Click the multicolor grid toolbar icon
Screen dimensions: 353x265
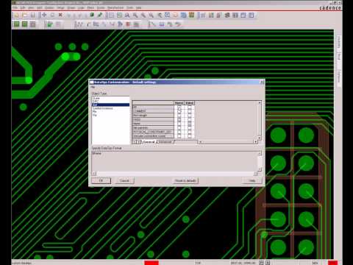point(192,15)
